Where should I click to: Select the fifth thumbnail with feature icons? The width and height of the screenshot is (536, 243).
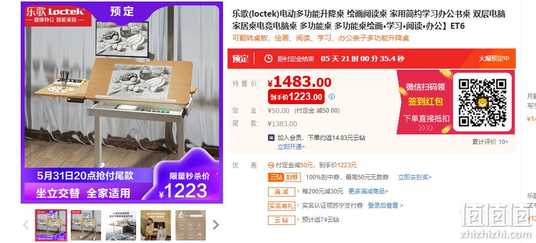click(x=191, y=225)
